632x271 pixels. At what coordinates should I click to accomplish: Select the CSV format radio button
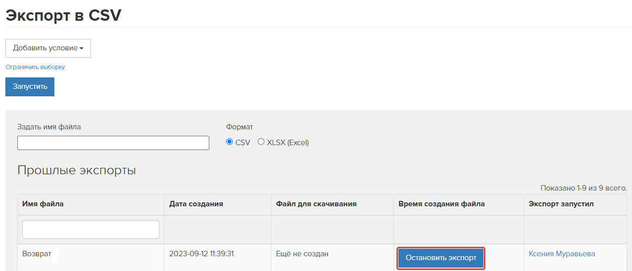pyautogui.click(x=229, y=142)
